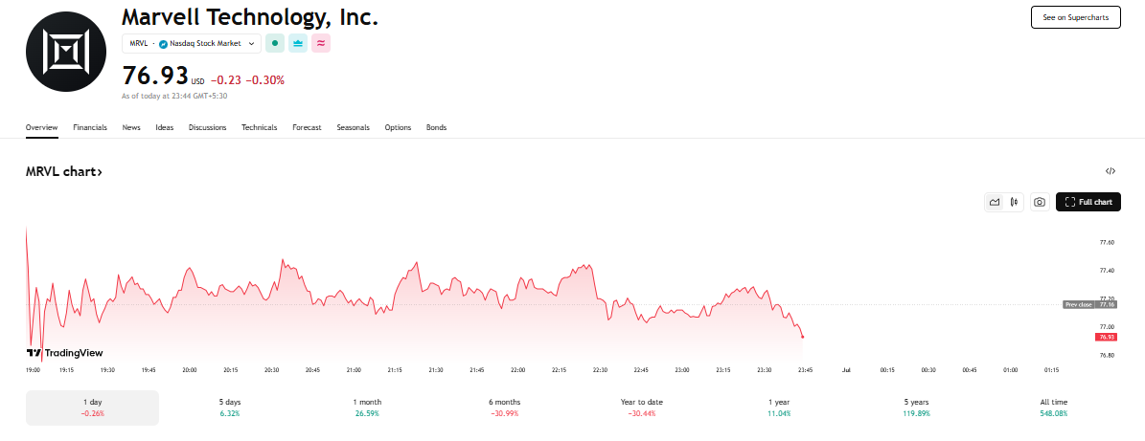Image resolution: width=1145 pixels, height=441 pixels.
Task: Open the Financials tab
Action: (90, 127)
